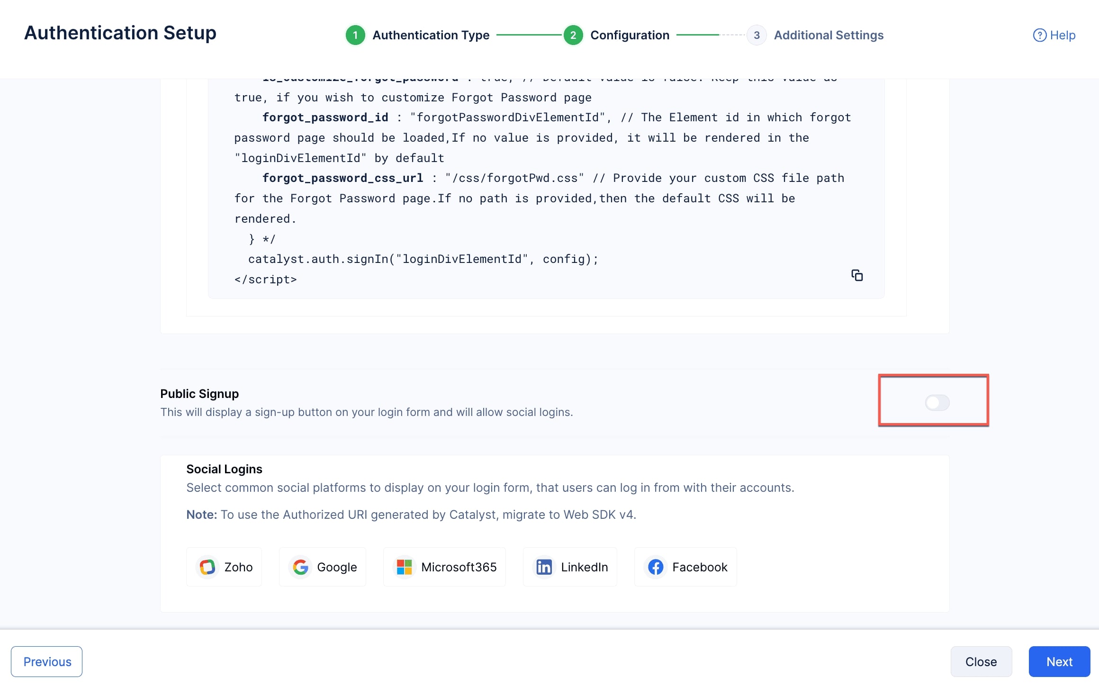Click the Zoho social login icon

pyautogui.click(x=207, y=567)
